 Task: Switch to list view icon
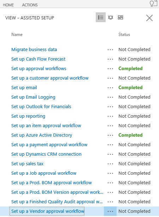101,18
